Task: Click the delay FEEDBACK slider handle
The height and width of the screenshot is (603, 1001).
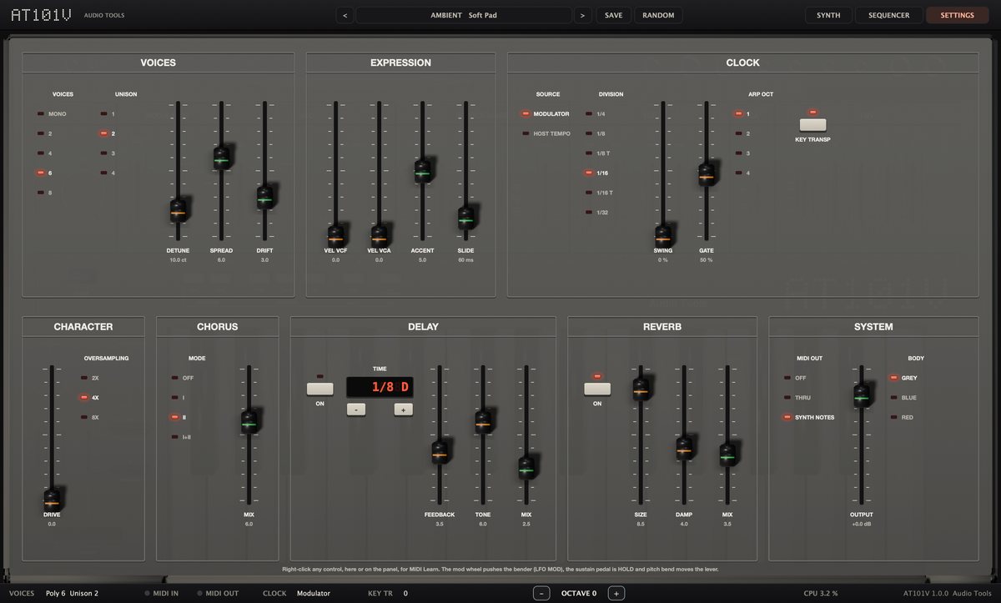Action: coord(440,452)
